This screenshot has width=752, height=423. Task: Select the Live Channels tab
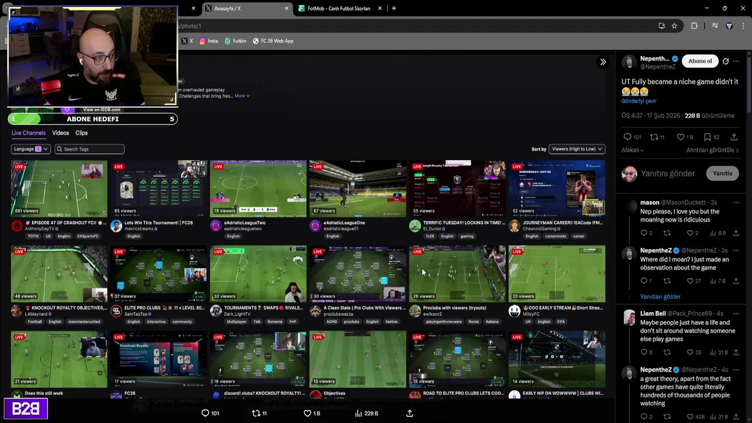[28, 133]
